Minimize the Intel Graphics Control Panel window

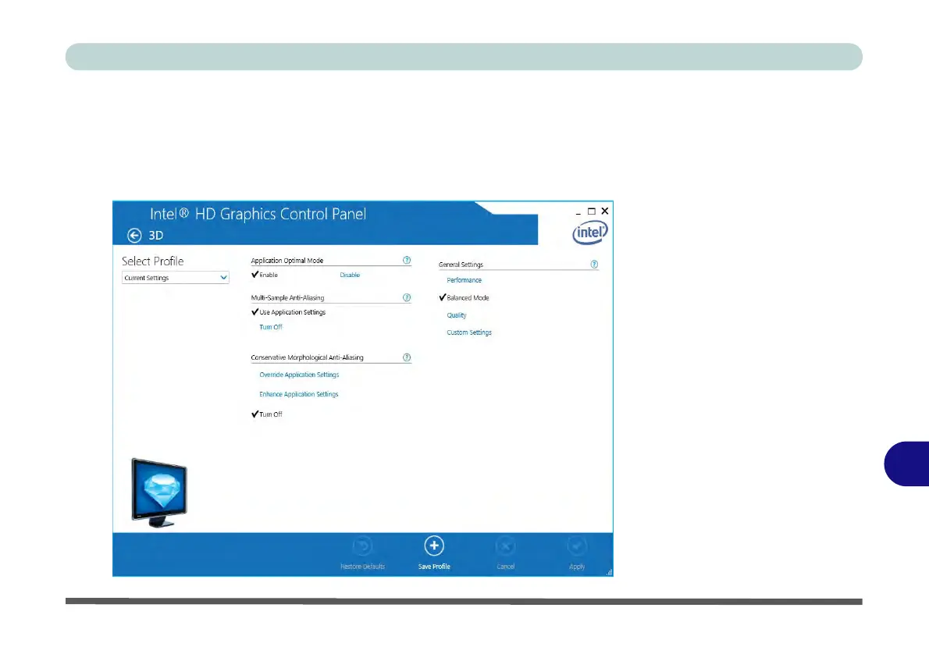578,211
